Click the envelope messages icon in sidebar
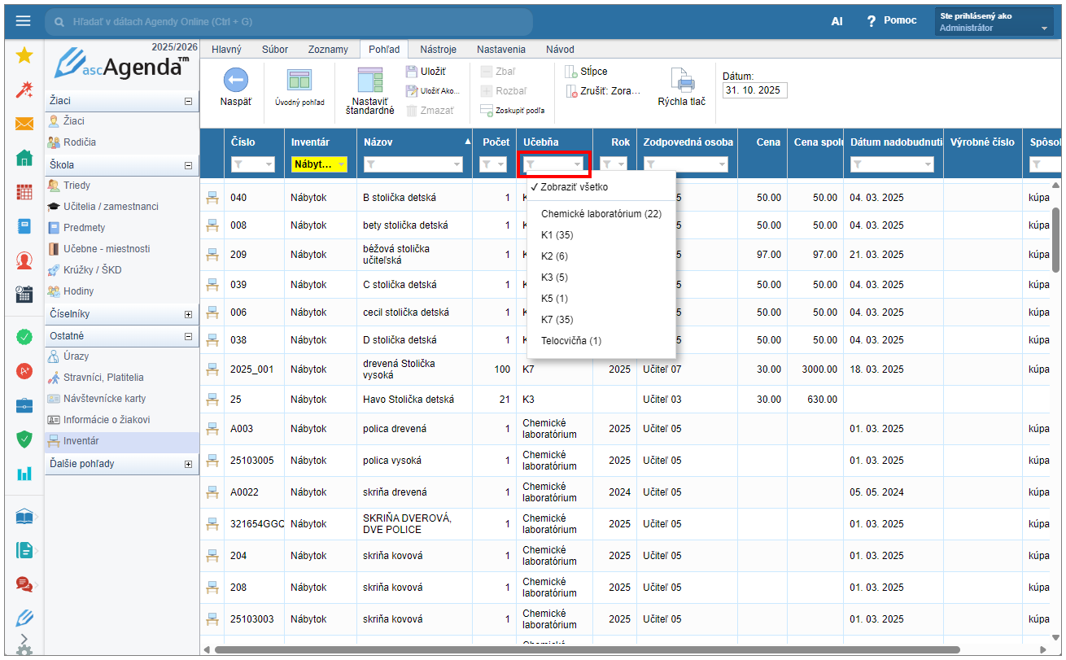Image resolution: width=1066 pixels, height=660 pixels. tap(24, 124)
